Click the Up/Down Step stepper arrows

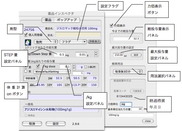[96, 54]
